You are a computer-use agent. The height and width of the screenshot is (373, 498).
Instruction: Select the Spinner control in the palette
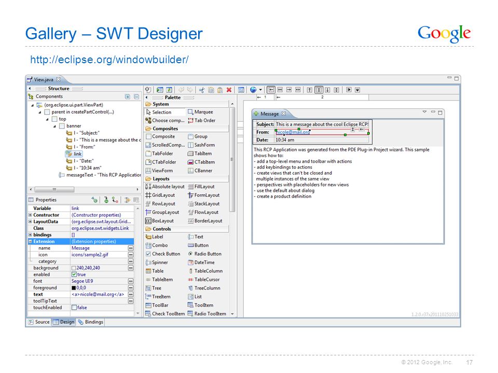point(157,263)
